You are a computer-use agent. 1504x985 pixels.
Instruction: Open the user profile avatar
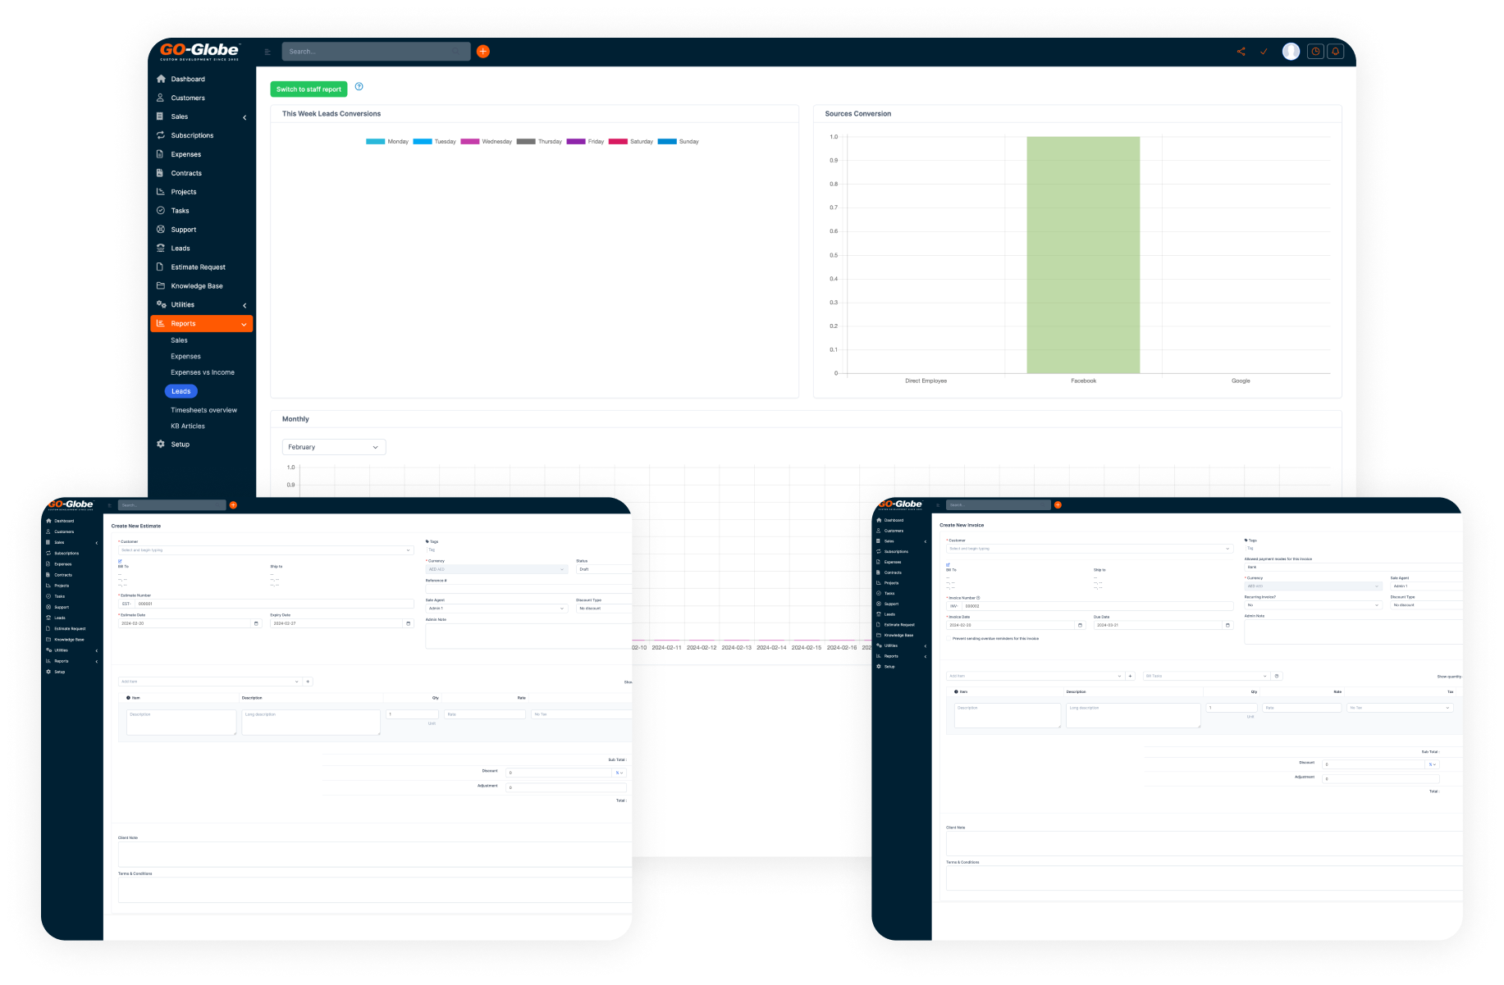(1291, 52)
